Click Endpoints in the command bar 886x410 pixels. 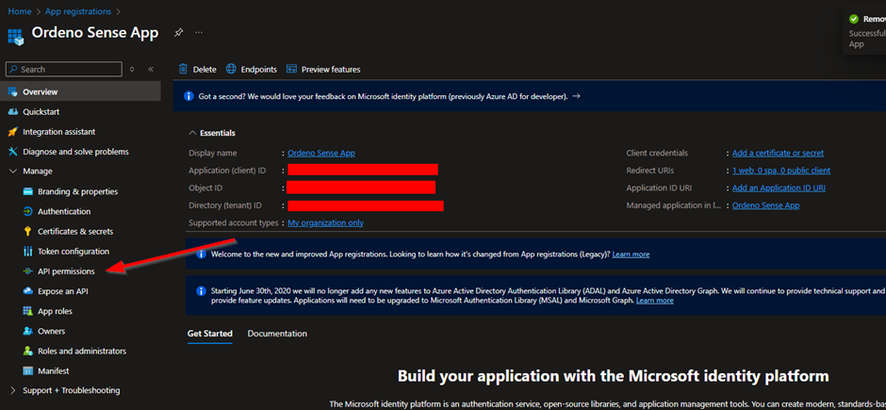[x=252, y=70]
